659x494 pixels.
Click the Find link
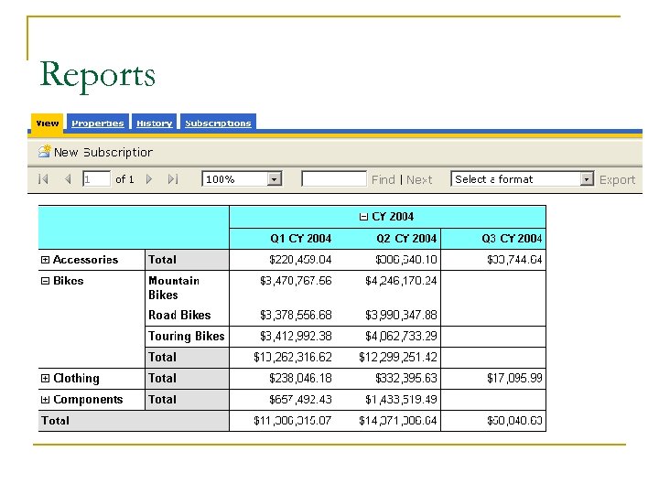[x=384, y=180]
